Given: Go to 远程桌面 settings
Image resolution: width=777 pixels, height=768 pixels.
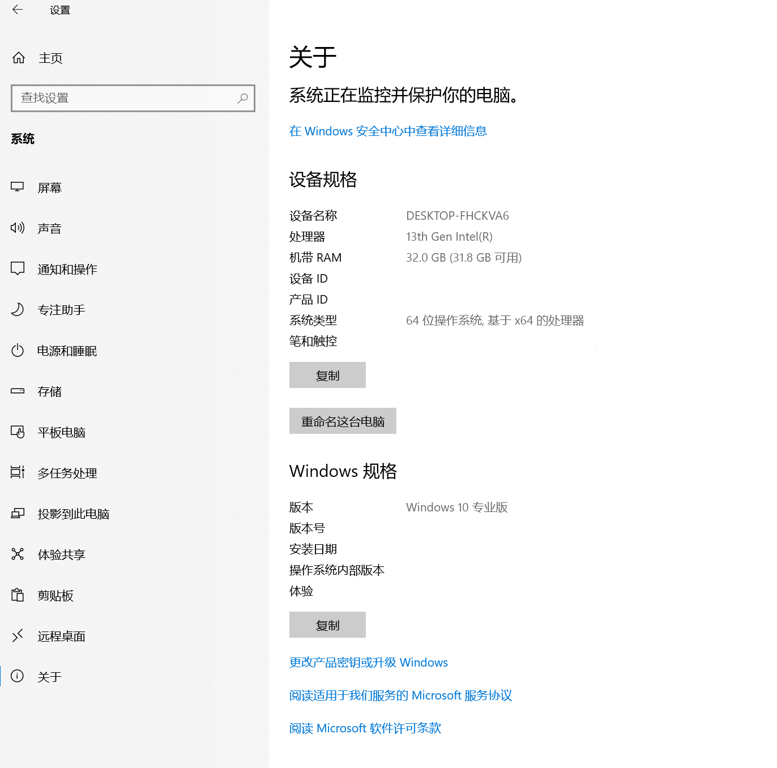Looking at the screenshot, I should coord(134,636).
